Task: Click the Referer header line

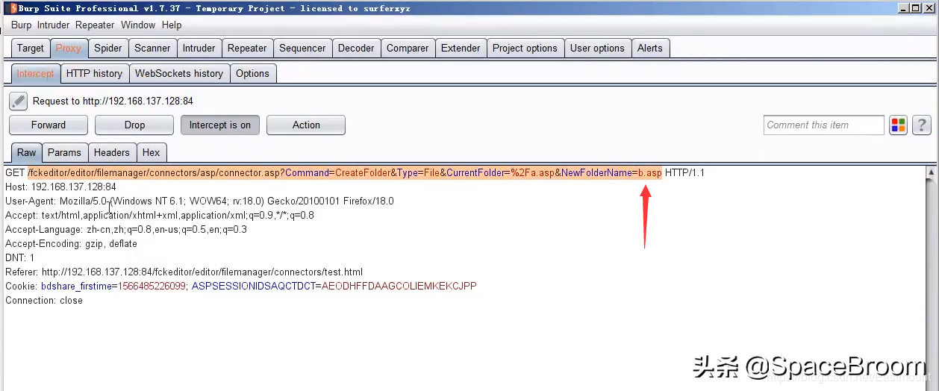Action: pyautogui.click(x=184, y=272)
